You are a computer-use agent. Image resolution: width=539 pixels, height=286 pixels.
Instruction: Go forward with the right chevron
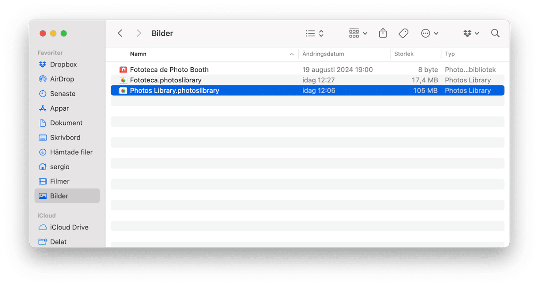click(139, 33)
